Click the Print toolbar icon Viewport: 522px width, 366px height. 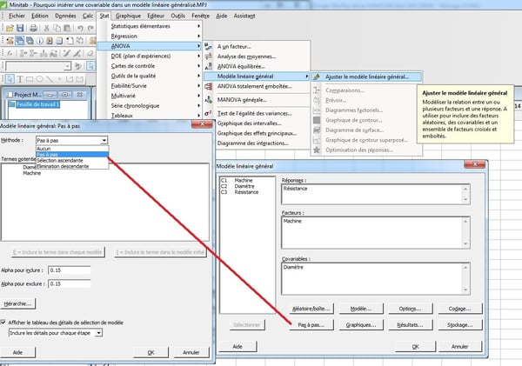[32, 29]
